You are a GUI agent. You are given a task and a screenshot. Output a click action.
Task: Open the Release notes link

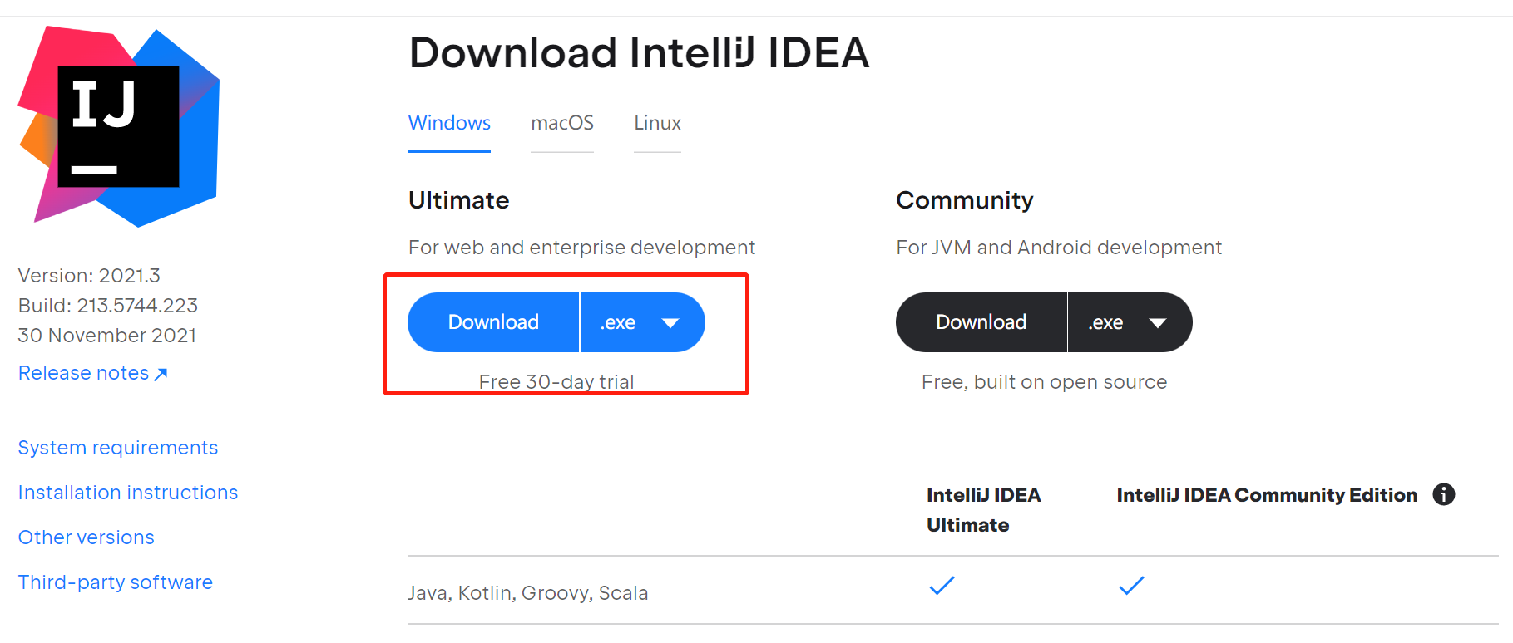pos(93,373)
